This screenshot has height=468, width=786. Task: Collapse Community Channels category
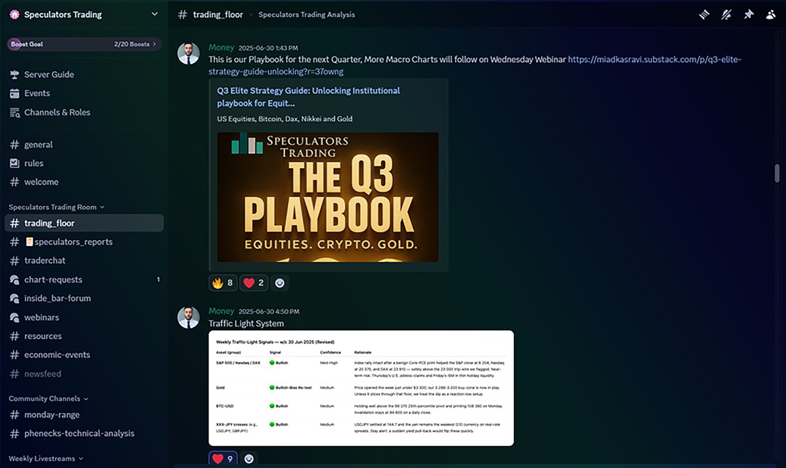[49, 399]
